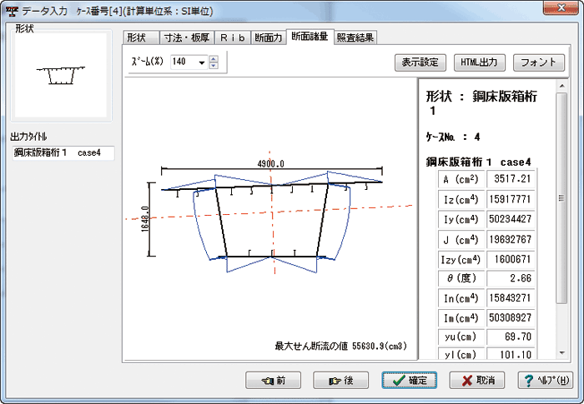Open help with ヘルプ(H) button
The height and width of the screenshot is (404, 584).
[546, 380]
